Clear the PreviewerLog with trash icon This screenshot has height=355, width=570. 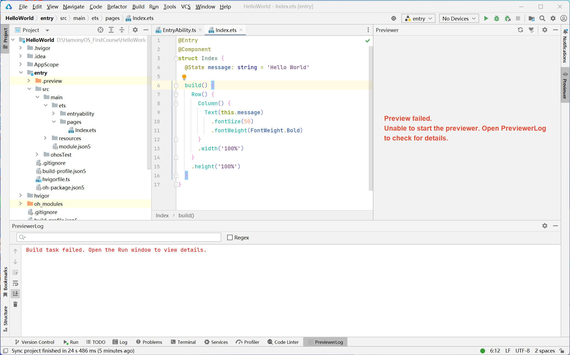coord(15,304)
